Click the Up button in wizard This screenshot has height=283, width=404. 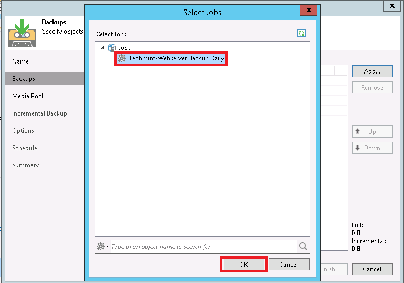point(373,132)
